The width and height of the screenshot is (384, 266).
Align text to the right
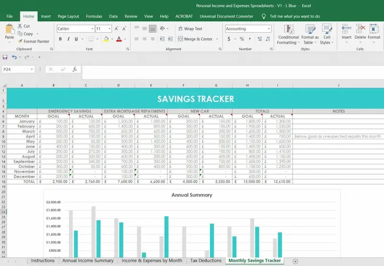click(x=153, y=39)
